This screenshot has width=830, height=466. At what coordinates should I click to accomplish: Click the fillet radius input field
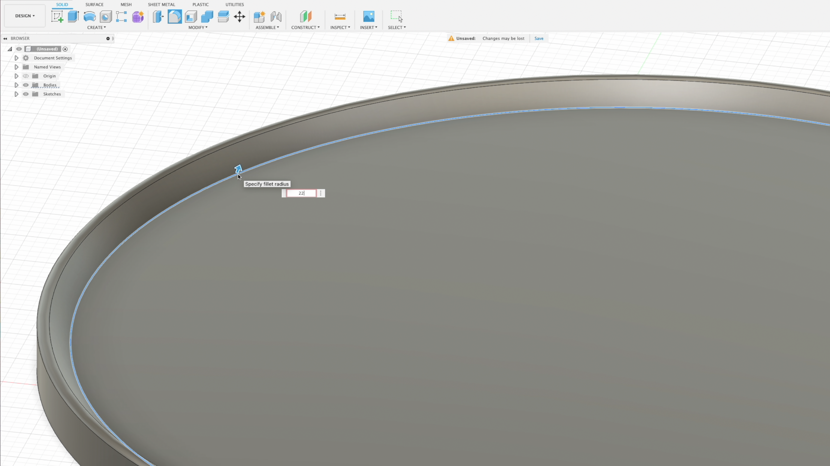coord(301,193)
